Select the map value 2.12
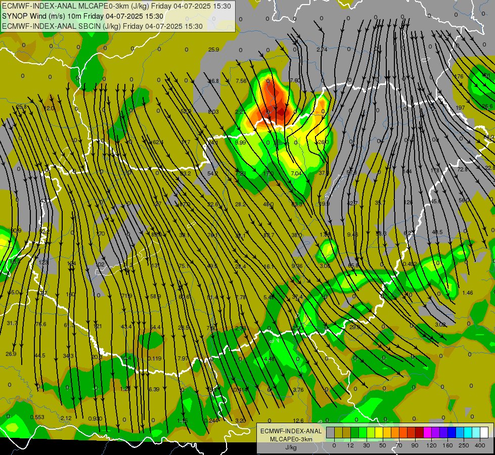 click(66, 418)
